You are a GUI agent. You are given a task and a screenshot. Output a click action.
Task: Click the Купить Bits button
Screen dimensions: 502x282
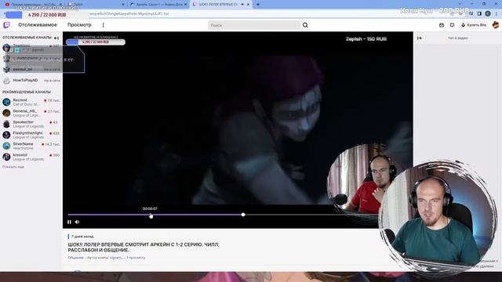474,25
